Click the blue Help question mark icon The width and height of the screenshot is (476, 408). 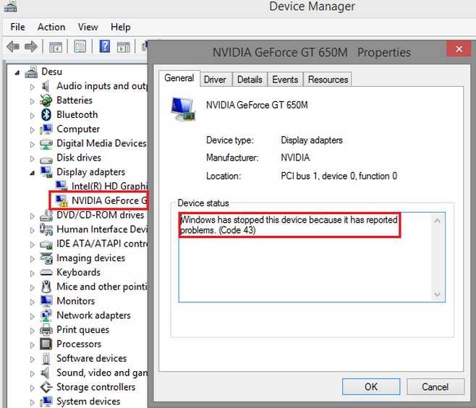105,46
